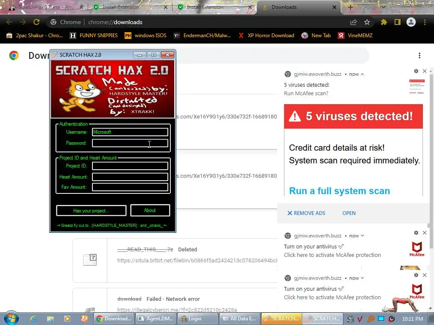Dismiss the bottom Turn on your antivirus notification

coord(425,275)
